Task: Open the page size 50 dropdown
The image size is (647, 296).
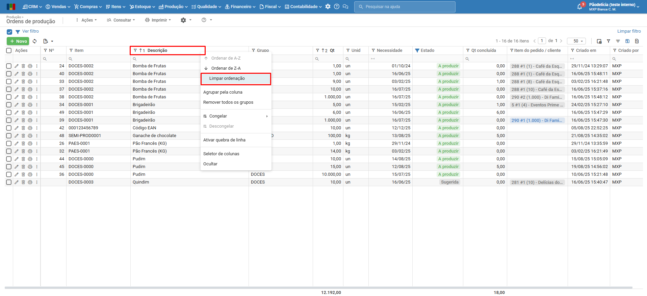Action: click(576, 41)
